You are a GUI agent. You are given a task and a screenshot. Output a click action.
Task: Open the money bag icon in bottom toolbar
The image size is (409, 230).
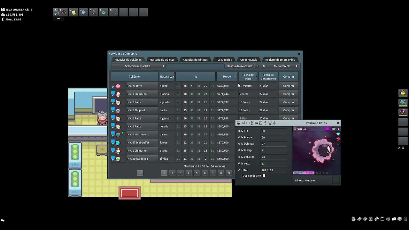[353, 219]
